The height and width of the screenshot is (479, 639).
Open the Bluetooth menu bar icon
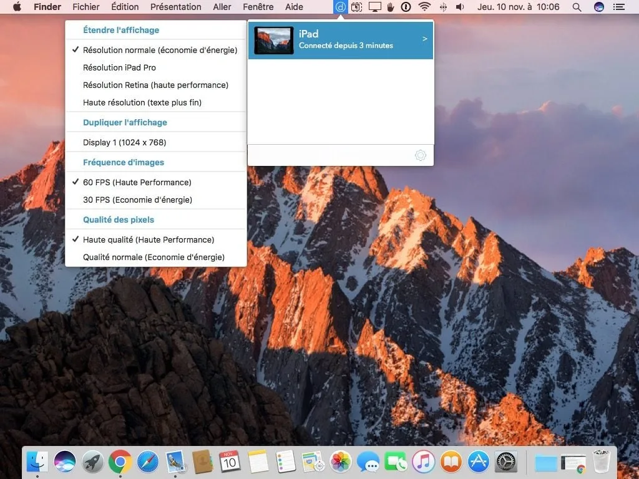pyautogui.click(x=442, y=7)
